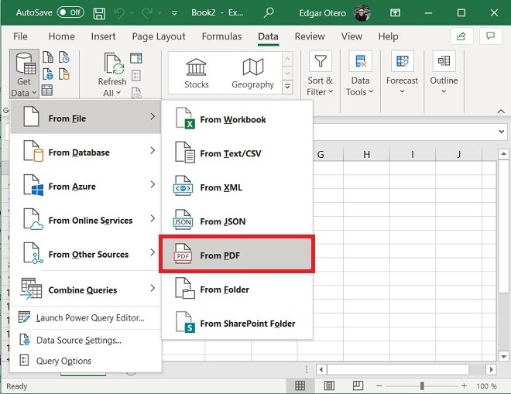Click the zoom slider handle

[x=422, y=386]
